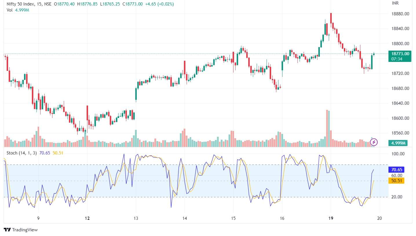Viewport: 416px width, 236px height.
Task: Click the orange Stoch value label 50.51
Action: point(397,181)
